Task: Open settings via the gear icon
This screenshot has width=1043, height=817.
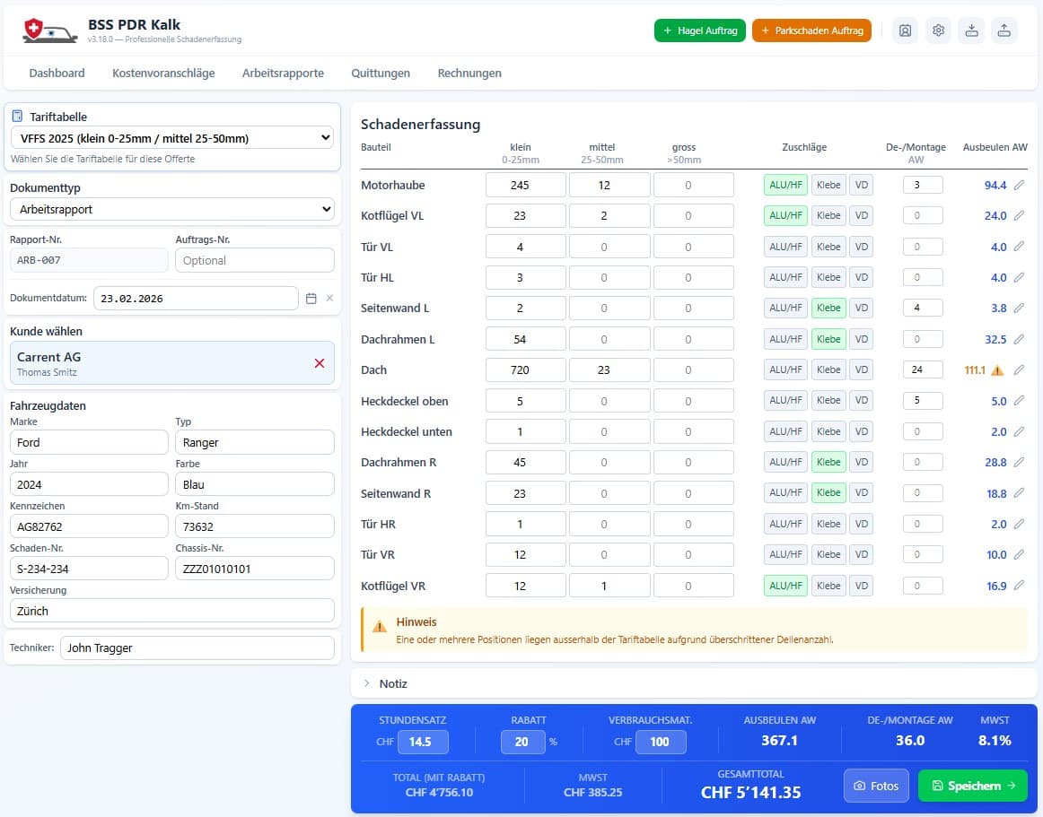Action: 938,30
